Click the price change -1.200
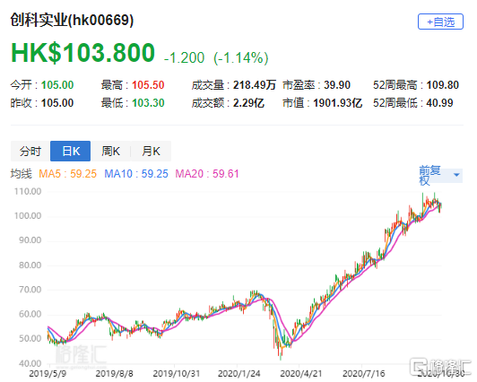This screenshot has width=477, height=382. 184,57
